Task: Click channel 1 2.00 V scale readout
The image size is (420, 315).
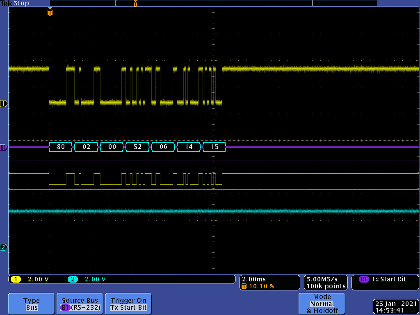Action: click(38, 279)
